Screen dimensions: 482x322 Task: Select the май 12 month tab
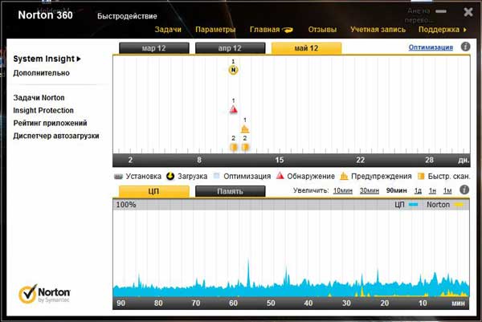coord(306,48)
